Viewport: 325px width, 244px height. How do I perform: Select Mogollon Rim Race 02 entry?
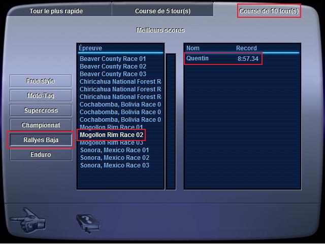pyautogui.click(x=111, y=135)
